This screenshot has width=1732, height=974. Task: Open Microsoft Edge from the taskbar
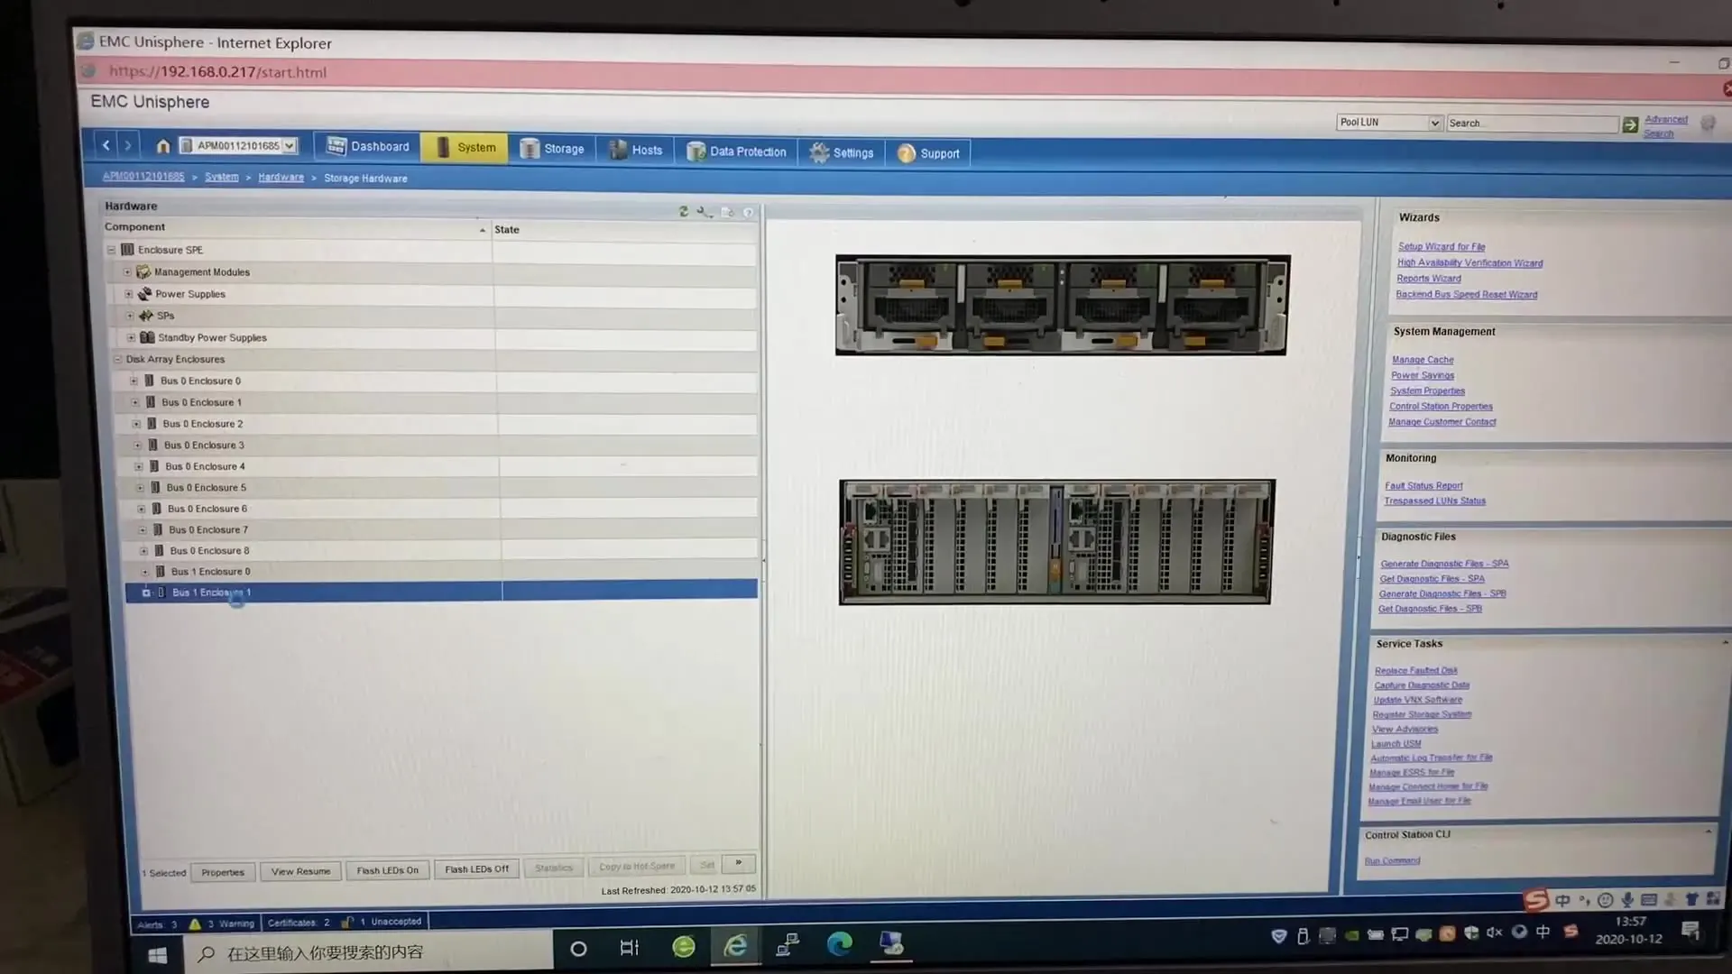click(x=840, y=944)
